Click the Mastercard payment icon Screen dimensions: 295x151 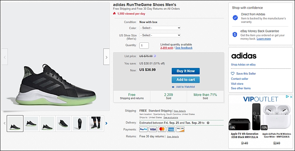click(x=162, y=129)
